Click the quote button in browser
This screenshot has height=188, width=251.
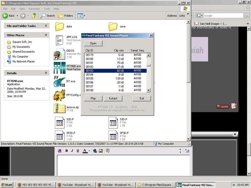click(x=223, y=107)
